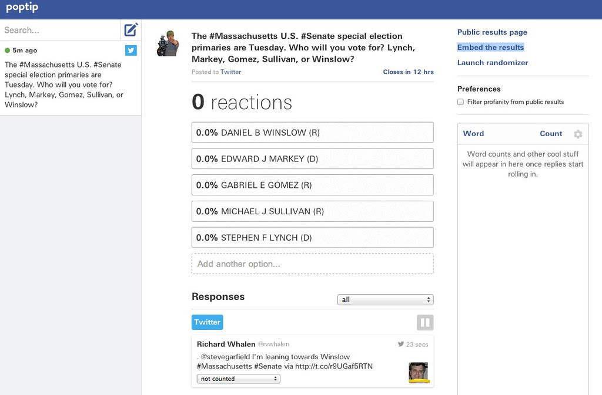This screenshot has height=395, width=602.
Task: Select the MICHAEL J SULLIVAN (R) option bar
Action: point(313,211)
